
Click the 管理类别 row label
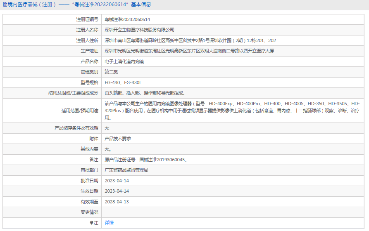coord(89,72)
